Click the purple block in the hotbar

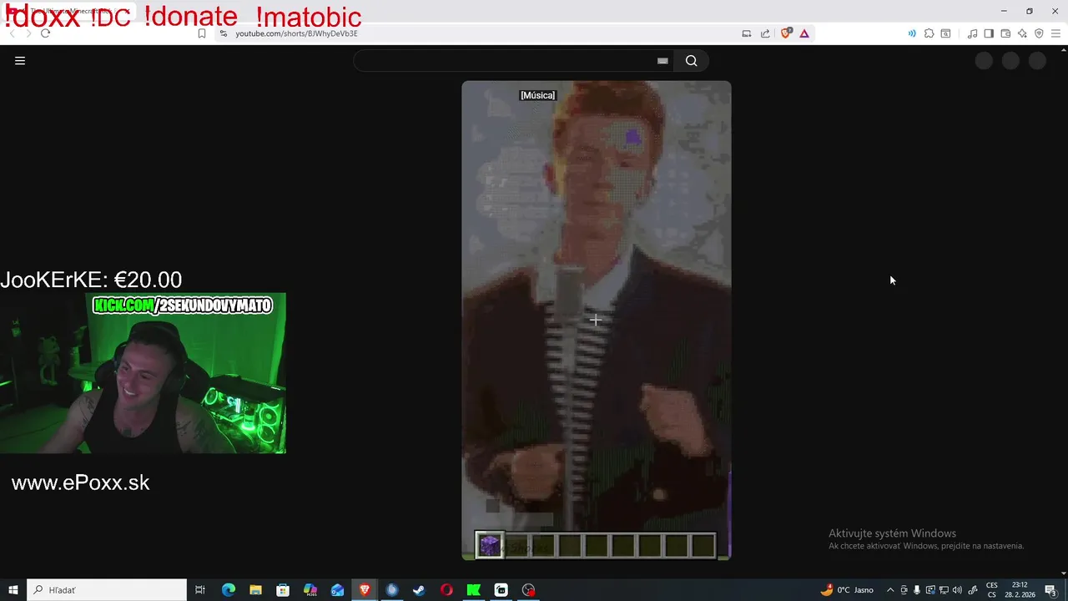[x=490, y=546]
